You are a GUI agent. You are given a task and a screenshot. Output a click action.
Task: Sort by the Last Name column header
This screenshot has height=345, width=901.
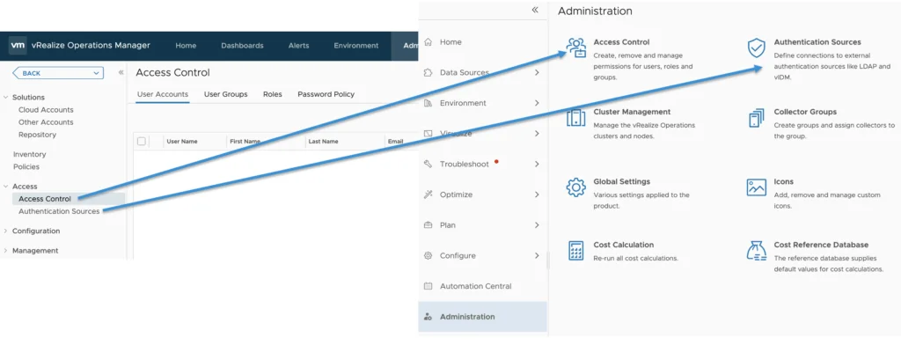[x=323, y=141]
